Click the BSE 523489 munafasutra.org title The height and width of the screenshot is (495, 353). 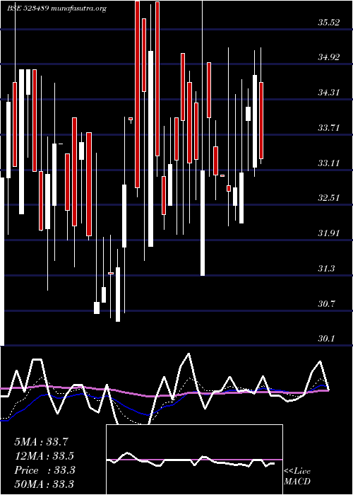[56, 8]
